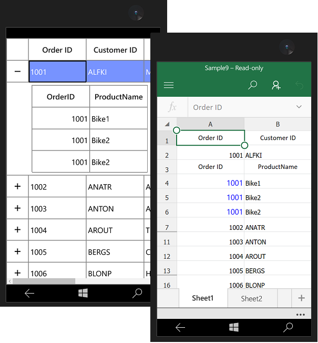Select the highlighted 1001 grid cell

click(x=57, y=72)
